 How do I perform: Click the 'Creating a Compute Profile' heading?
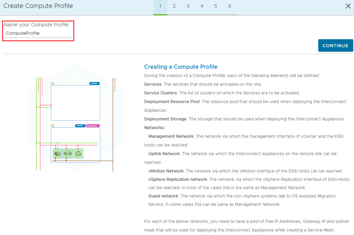coord(180,67)
